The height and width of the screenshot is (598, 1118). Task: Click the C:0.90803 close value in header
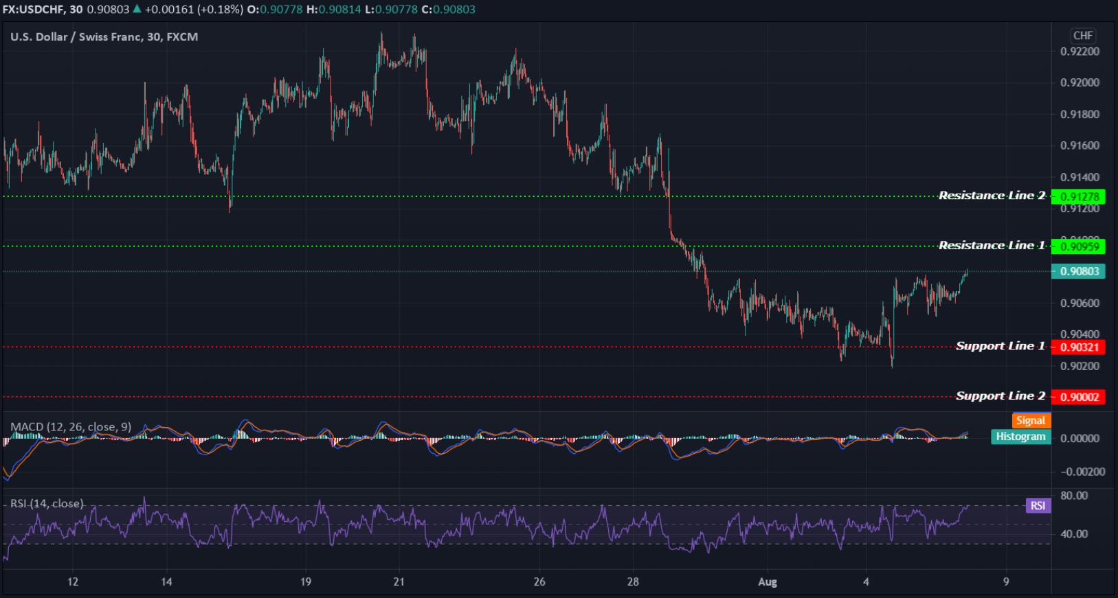point(448,10)
